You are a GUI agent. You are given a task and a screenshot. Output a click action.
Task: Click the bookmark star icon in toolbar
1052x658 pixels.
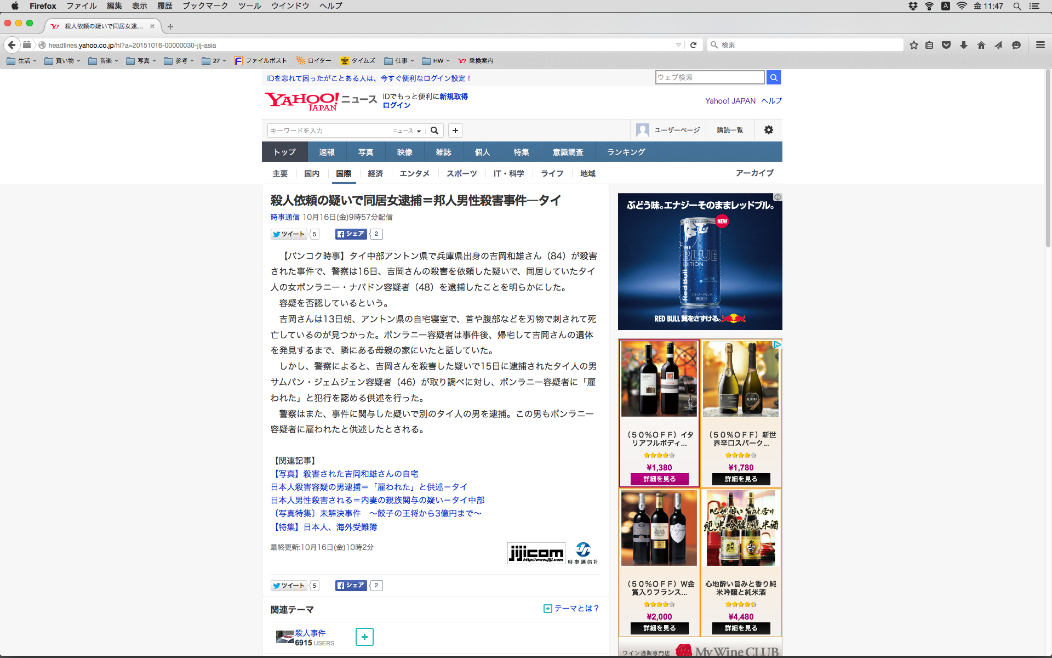(913, 45)
